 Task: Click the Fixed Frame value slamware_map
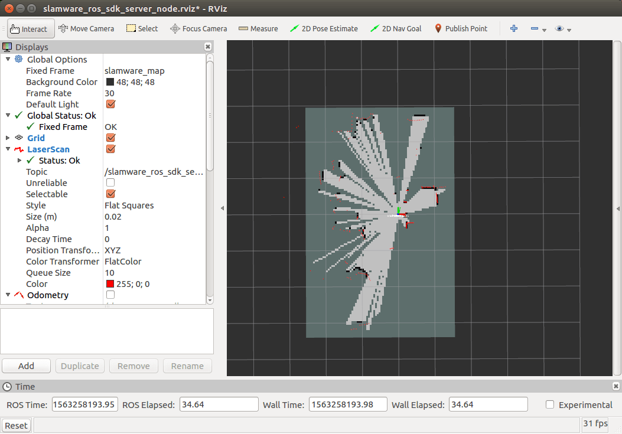click(135, 71)
